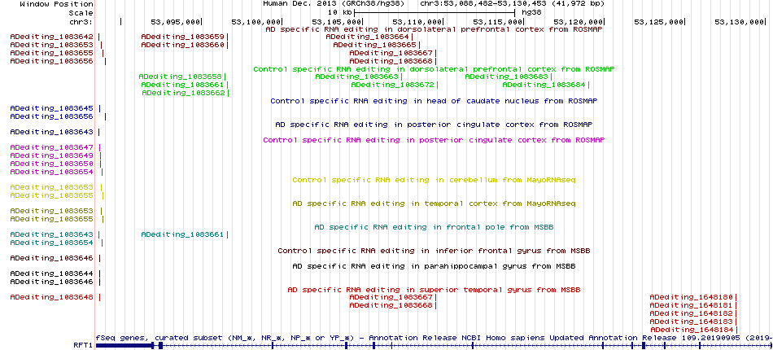Open green item ADediting_1083672
773x350 pixels.
pos(392,85)
